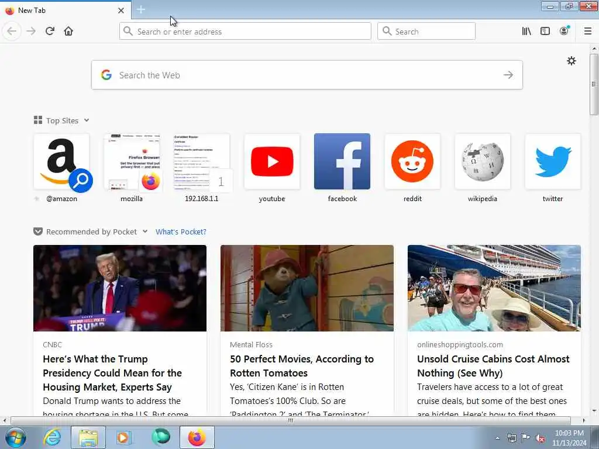599x449 pixels.
Task: Submit web search with arrow button
Action: [x=508, y=75]
